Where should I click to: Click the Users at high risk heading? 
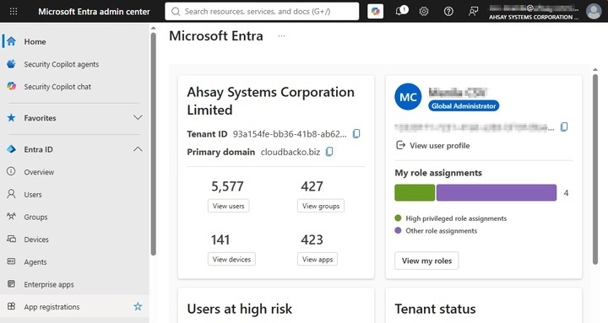pos(239,309)
